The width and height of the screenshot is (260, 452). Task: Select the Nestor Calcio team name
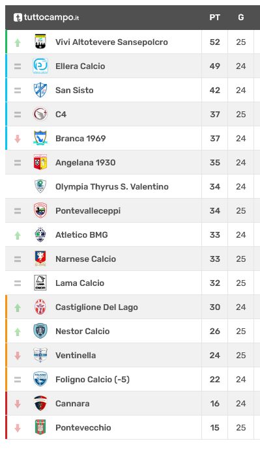click(83, 332)
